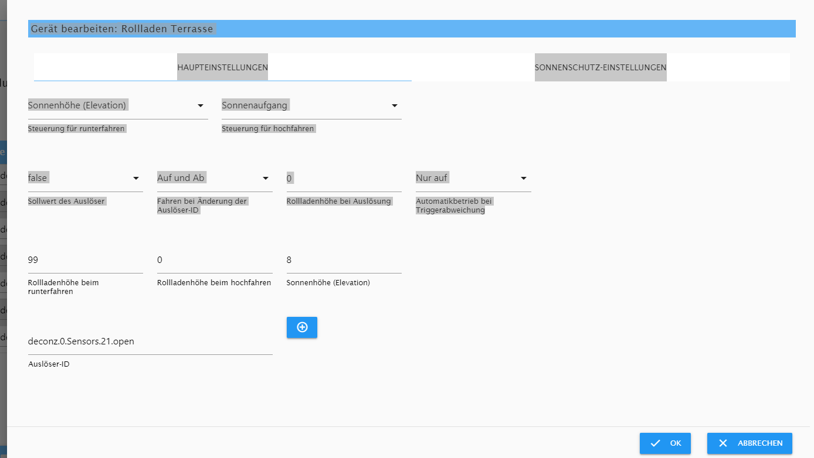
Task: Click the dialog title 'Gerät bearbeiten: Rollladen Terrasse'
Action: click(x=122, y=29)
